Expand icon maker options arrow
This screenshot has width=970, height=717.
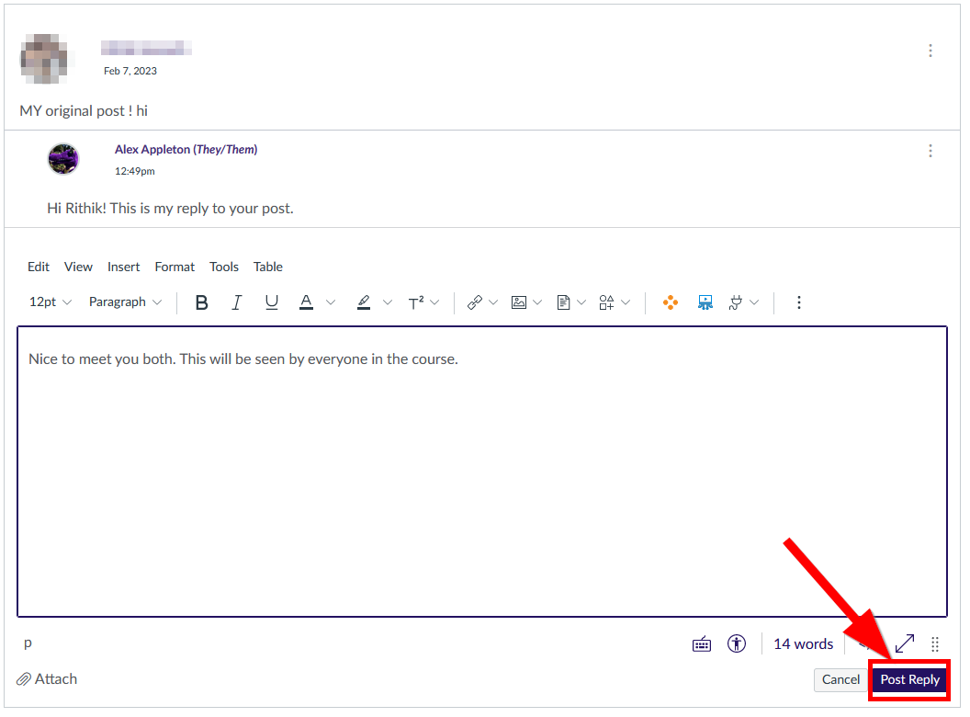(x=626, y=302)
